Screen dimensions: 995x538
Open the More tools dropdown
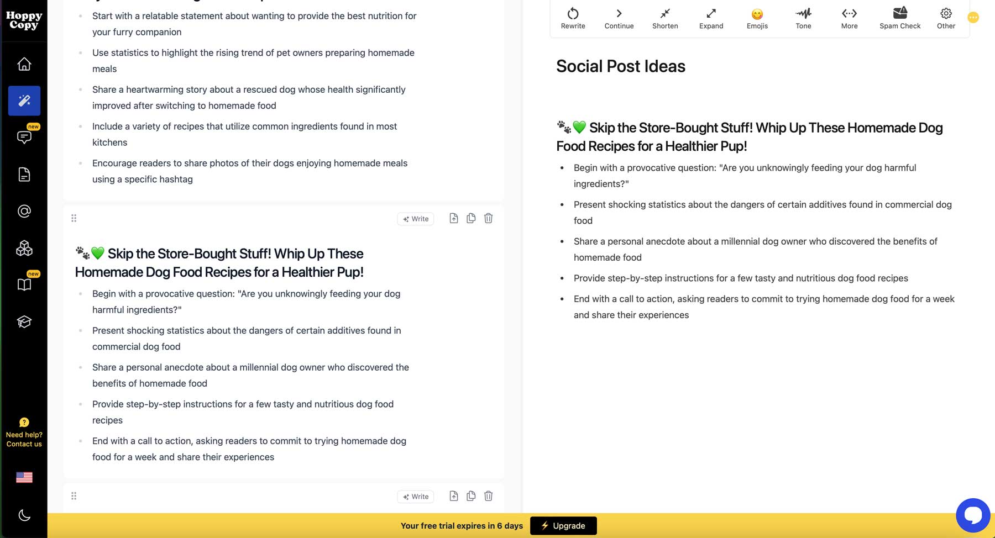[x=849, y=18]
